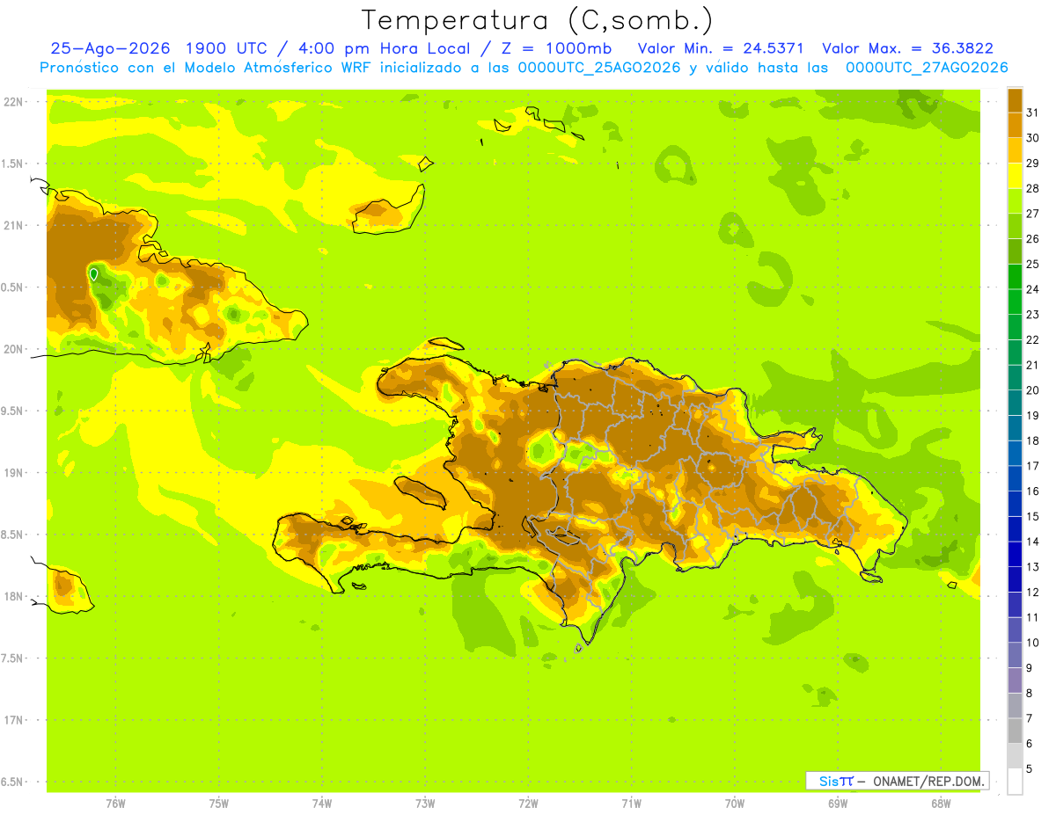The height and width of the screenshot is (815, 1056).
Task: Click the "19N" latitude label
Action: click(x=13, y=473)
